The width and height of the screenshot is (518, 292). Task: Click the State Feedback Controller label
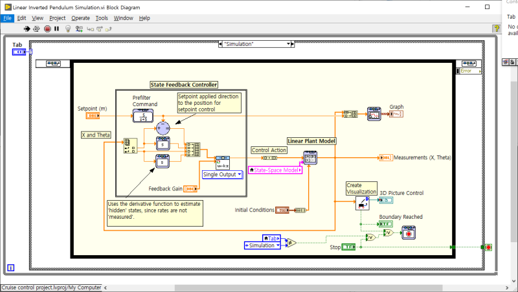click(x=184, y=85)
